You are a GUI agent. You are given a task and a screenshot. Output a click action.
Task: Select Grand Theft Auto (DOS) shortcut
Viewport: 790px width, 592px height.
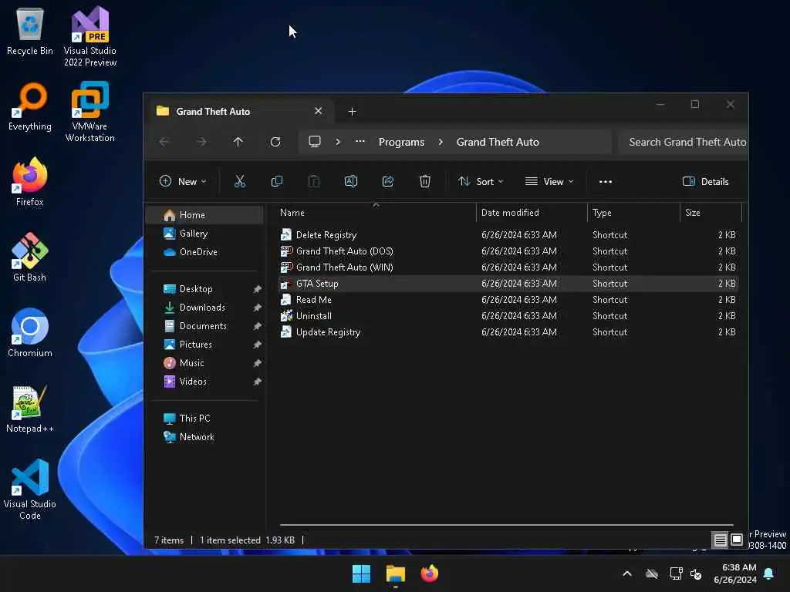(x=509, y=251)
